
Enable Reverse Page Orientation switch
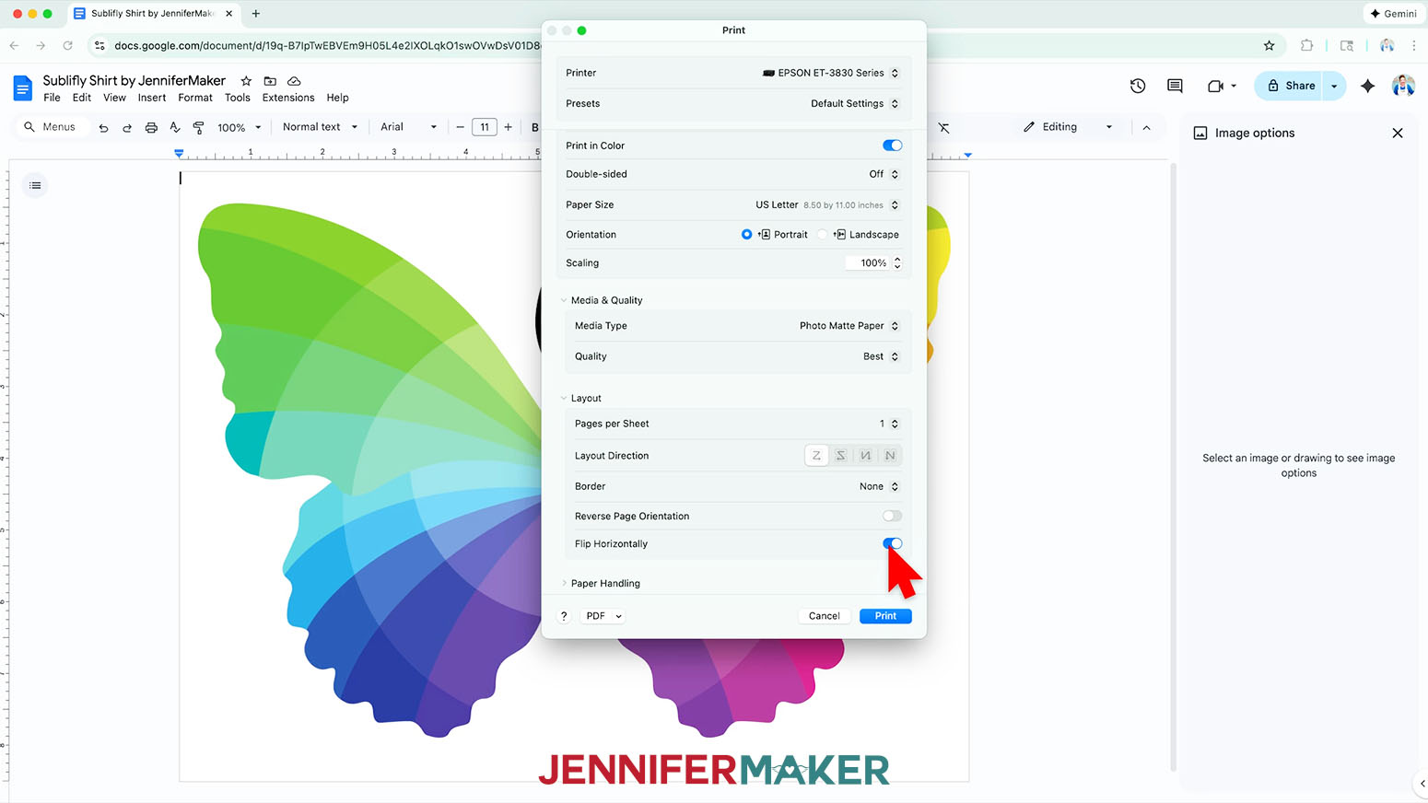coord(892,516)
